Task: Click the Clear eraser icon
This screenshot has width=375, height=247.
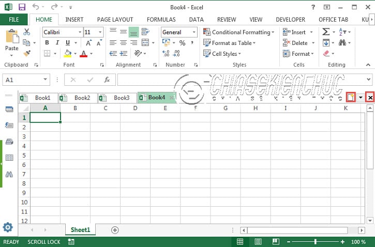Action: pos(326,53)
